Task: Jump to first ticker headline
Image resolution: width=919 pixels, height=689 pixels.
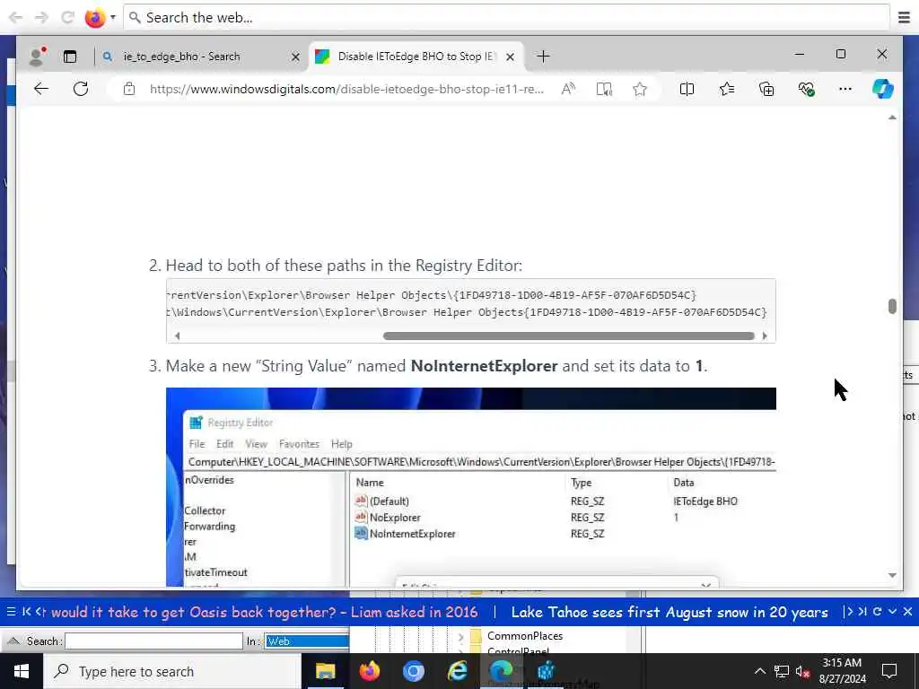Action: [x=26, y=612]
